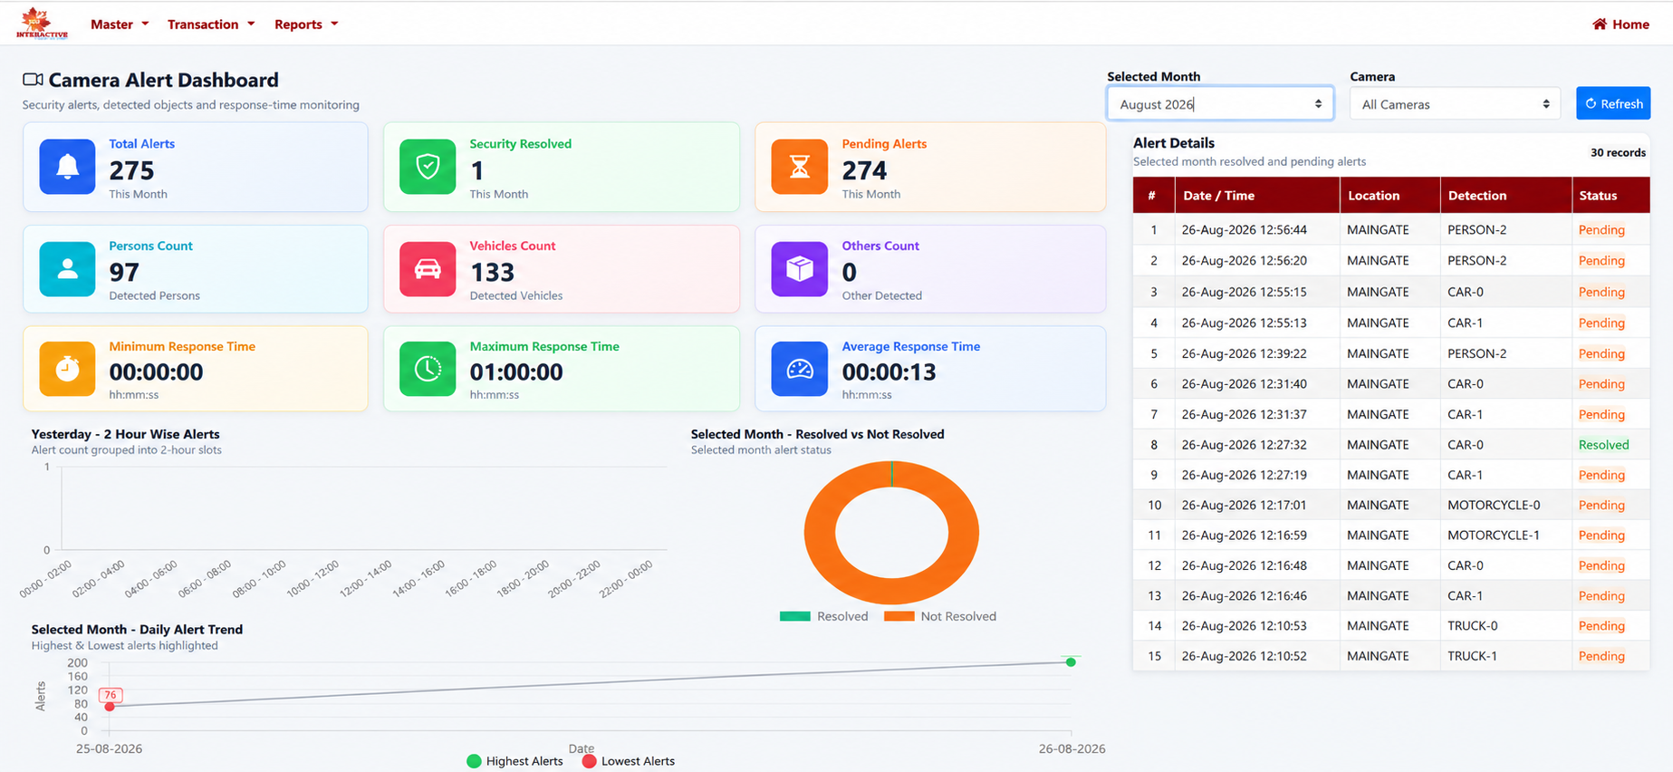Expand the Reports menu
This screenshot has height=772, width=1673.
(x=306, y=24)
